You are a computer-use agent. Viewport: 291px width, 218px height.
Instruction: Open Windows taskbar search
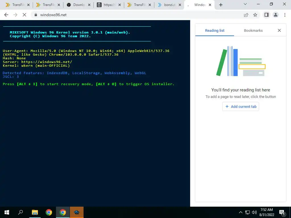tap(20, 212)
